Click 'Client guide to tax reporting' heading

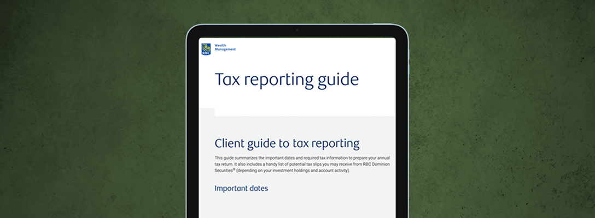click(x=287, y=144)
